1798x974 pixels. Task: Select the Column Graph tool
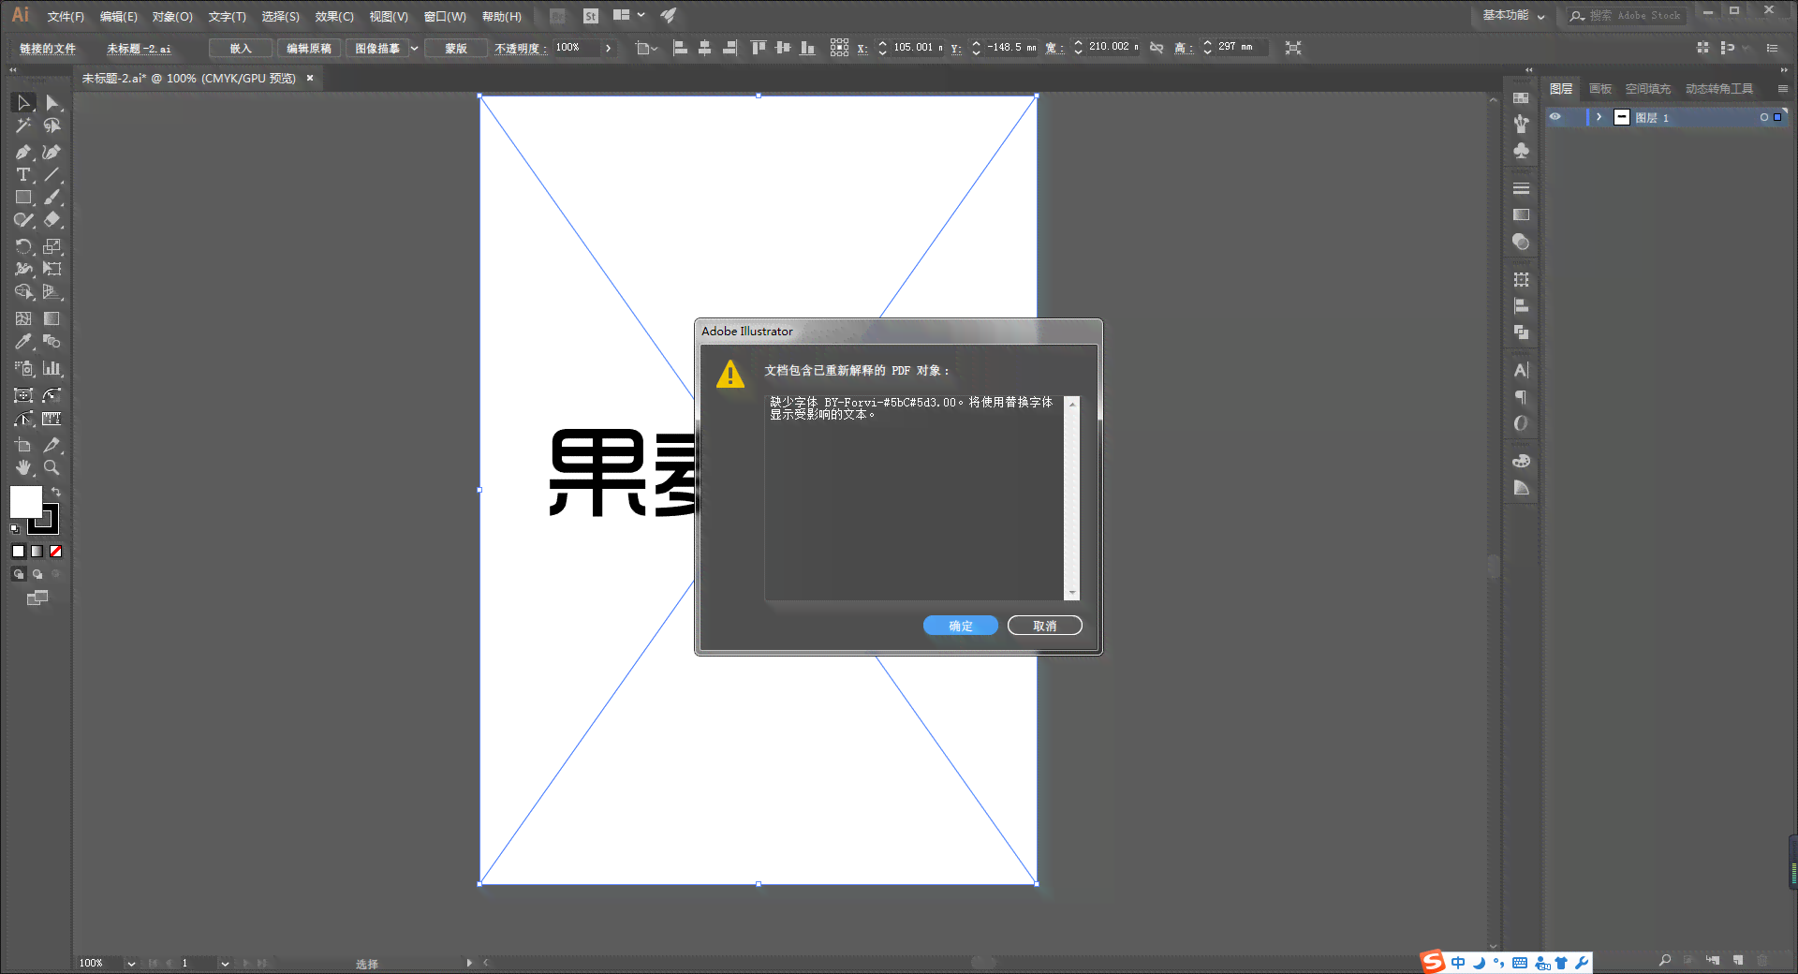pos(52,368)
